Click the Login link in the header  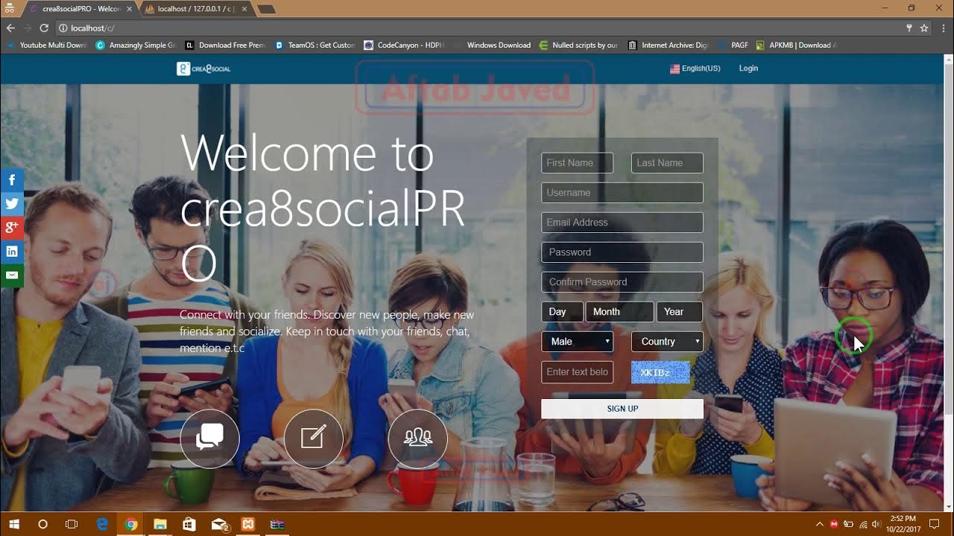tap(748, 68)
